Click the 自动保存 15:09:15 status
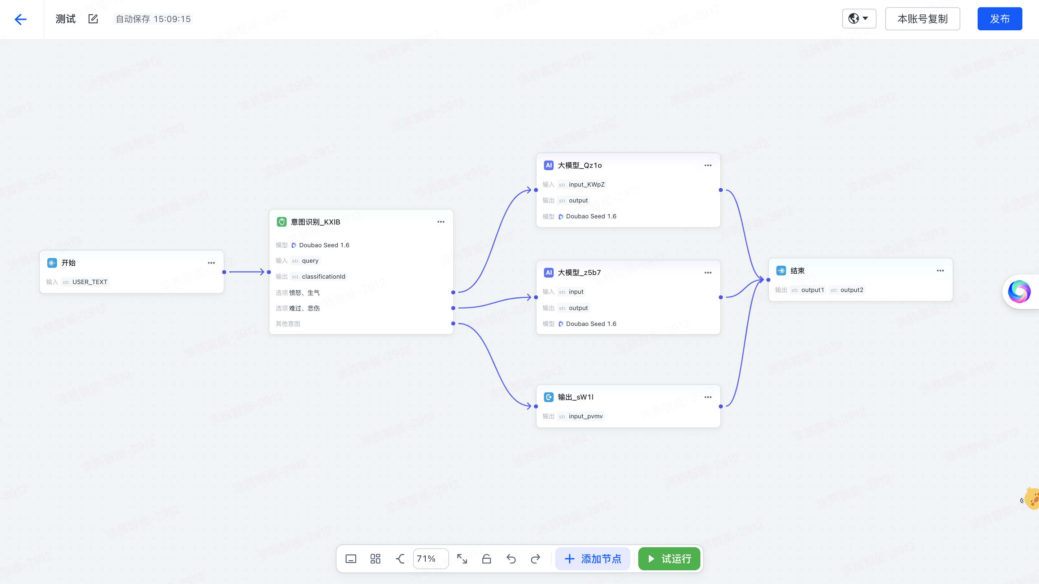Viewport: 1039px width, 584px height. (153, 19)
